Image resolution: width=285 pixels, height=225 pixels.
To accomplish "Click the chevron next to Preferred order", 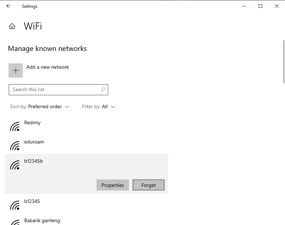I will pyautogui.click(x=67, y=107).
